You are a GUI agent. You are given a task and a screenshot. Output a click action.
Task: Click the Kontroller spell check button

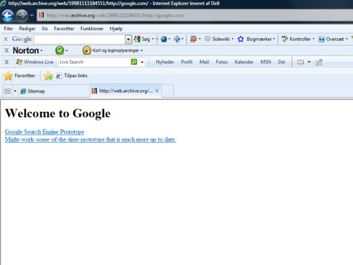click(296, 39)
